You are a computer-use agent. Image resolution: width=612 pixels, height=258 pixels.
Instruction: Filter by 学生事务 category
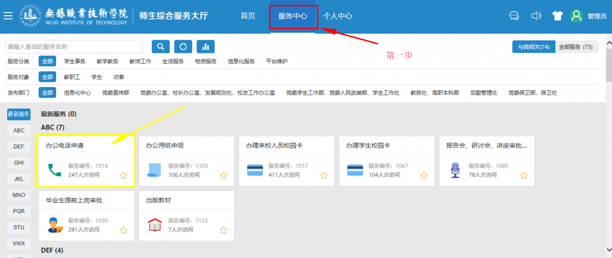(74, 61)
